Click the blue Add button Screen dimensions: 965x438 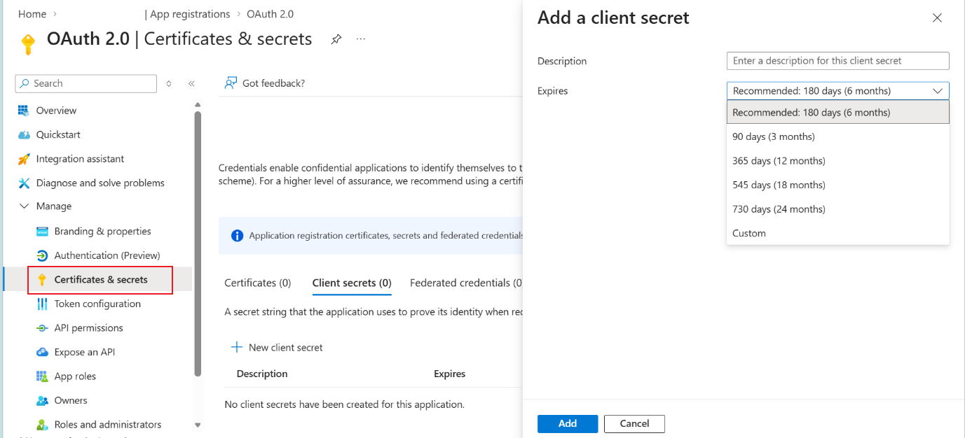568,423
